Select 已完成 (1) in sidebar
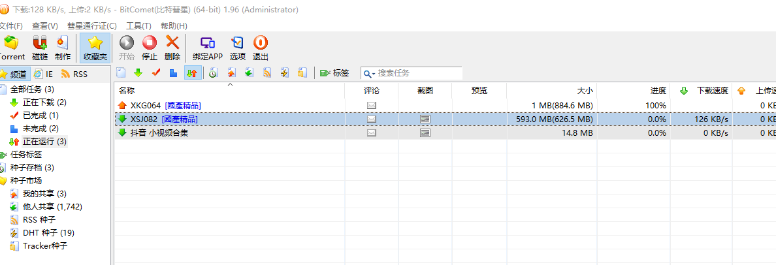Image resolution: width=776 pixels, height=265 pixels. (40, 115)
